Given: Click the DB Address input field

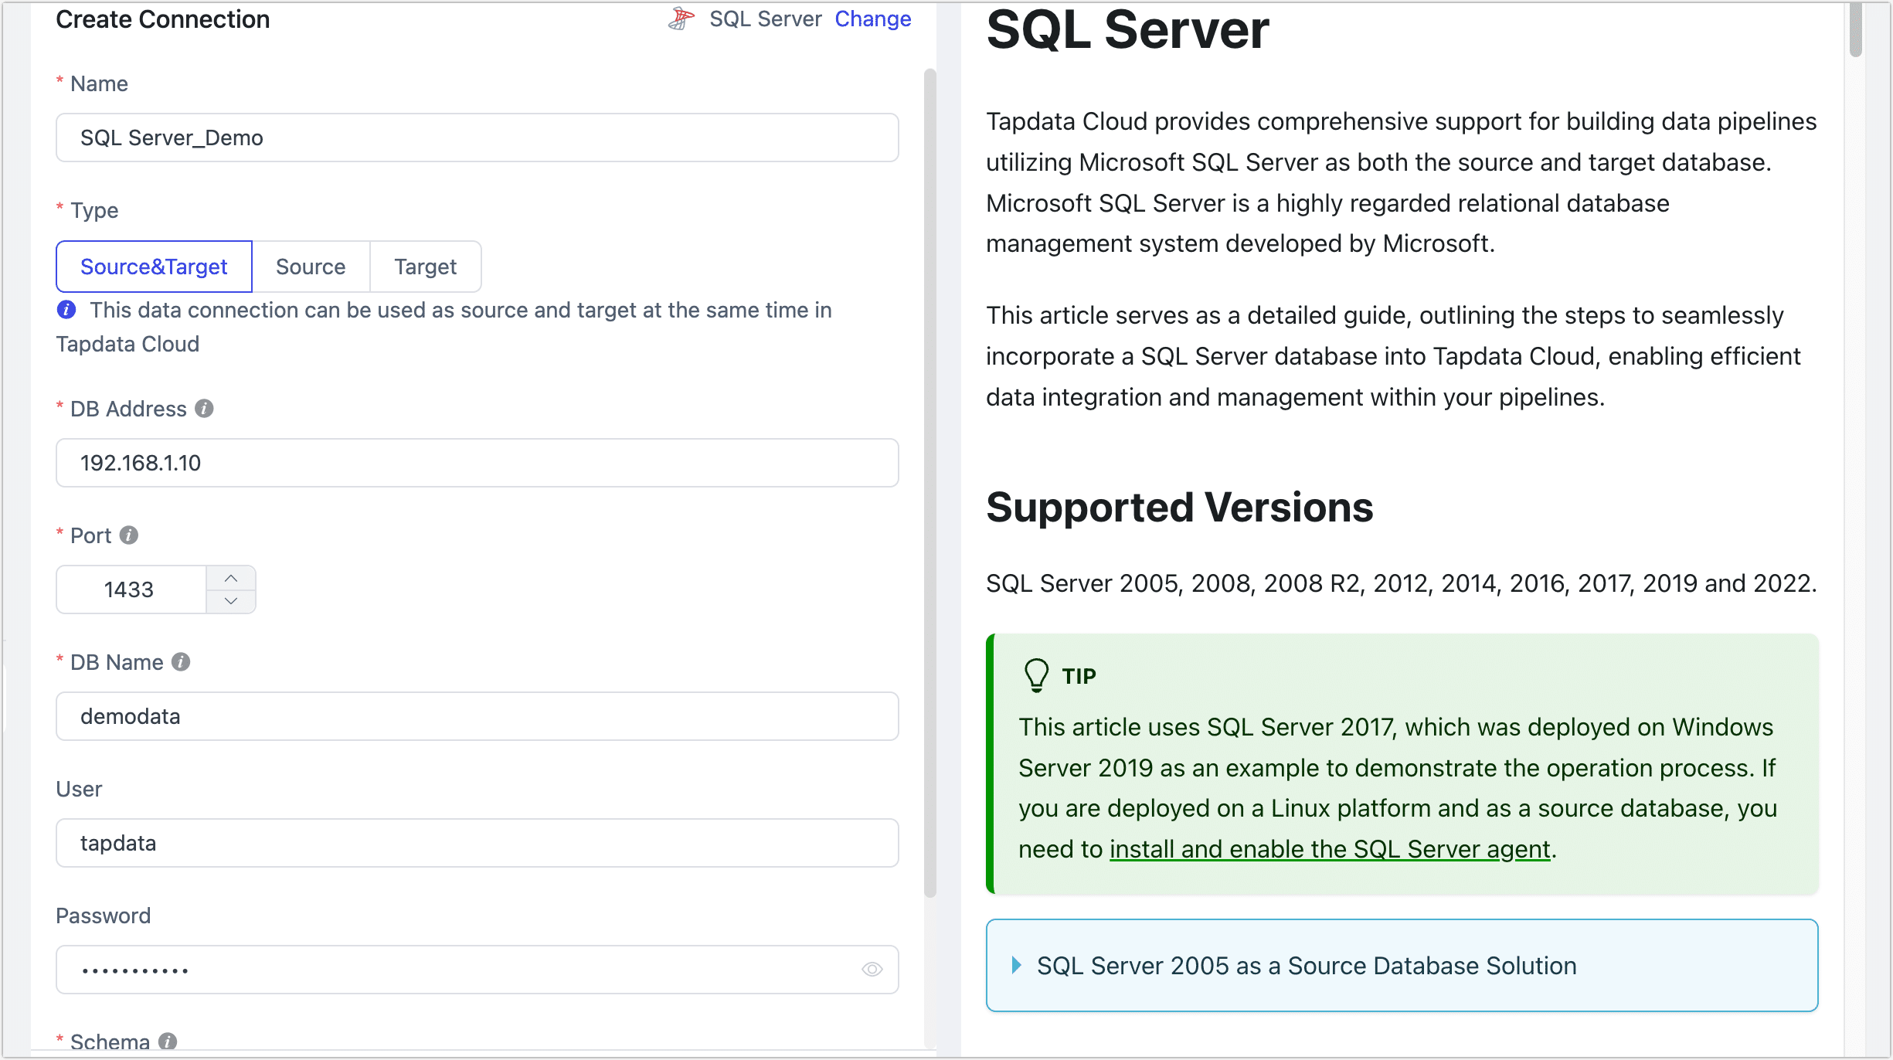Looking at the screenshot, I should tap(477, 463).
